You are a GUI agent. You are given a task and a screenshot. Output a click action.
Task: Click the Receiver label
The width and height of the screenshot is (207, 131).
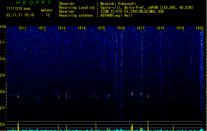click(67, 11)
